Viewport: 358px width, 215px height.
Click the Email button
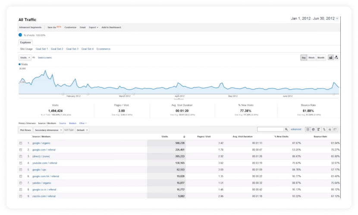82,28
